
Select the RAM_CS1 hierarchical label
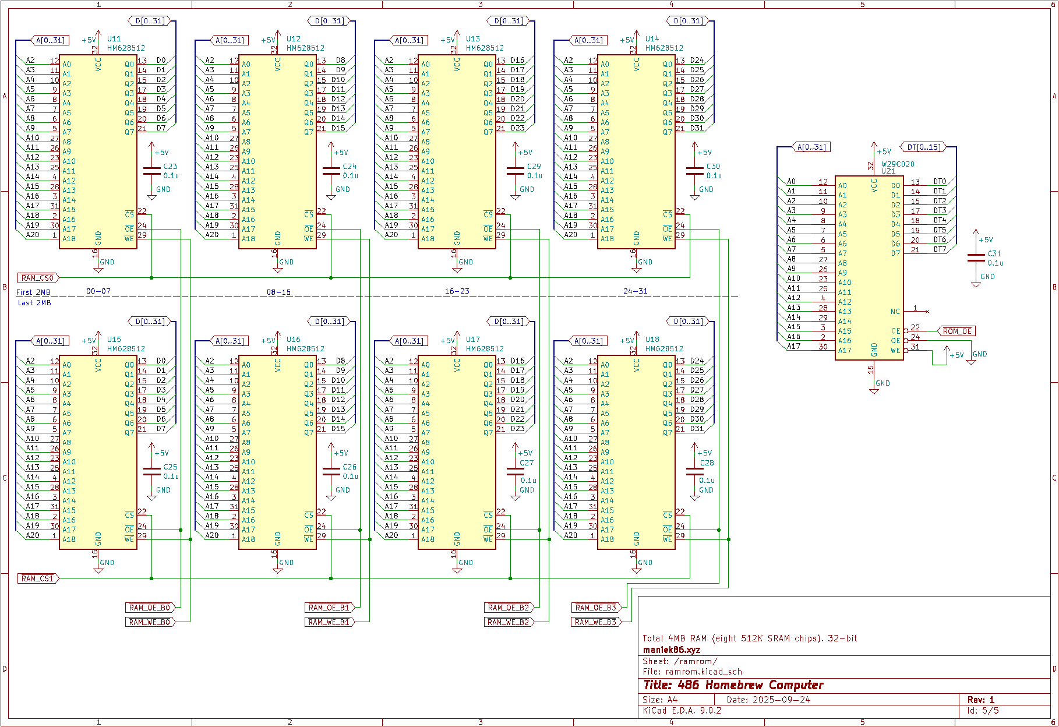tap(37, 578)
